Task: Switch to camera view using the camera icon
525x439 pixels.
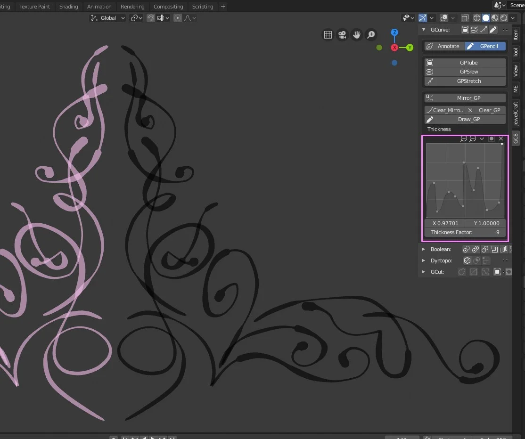Action: [x=342, y=34]
